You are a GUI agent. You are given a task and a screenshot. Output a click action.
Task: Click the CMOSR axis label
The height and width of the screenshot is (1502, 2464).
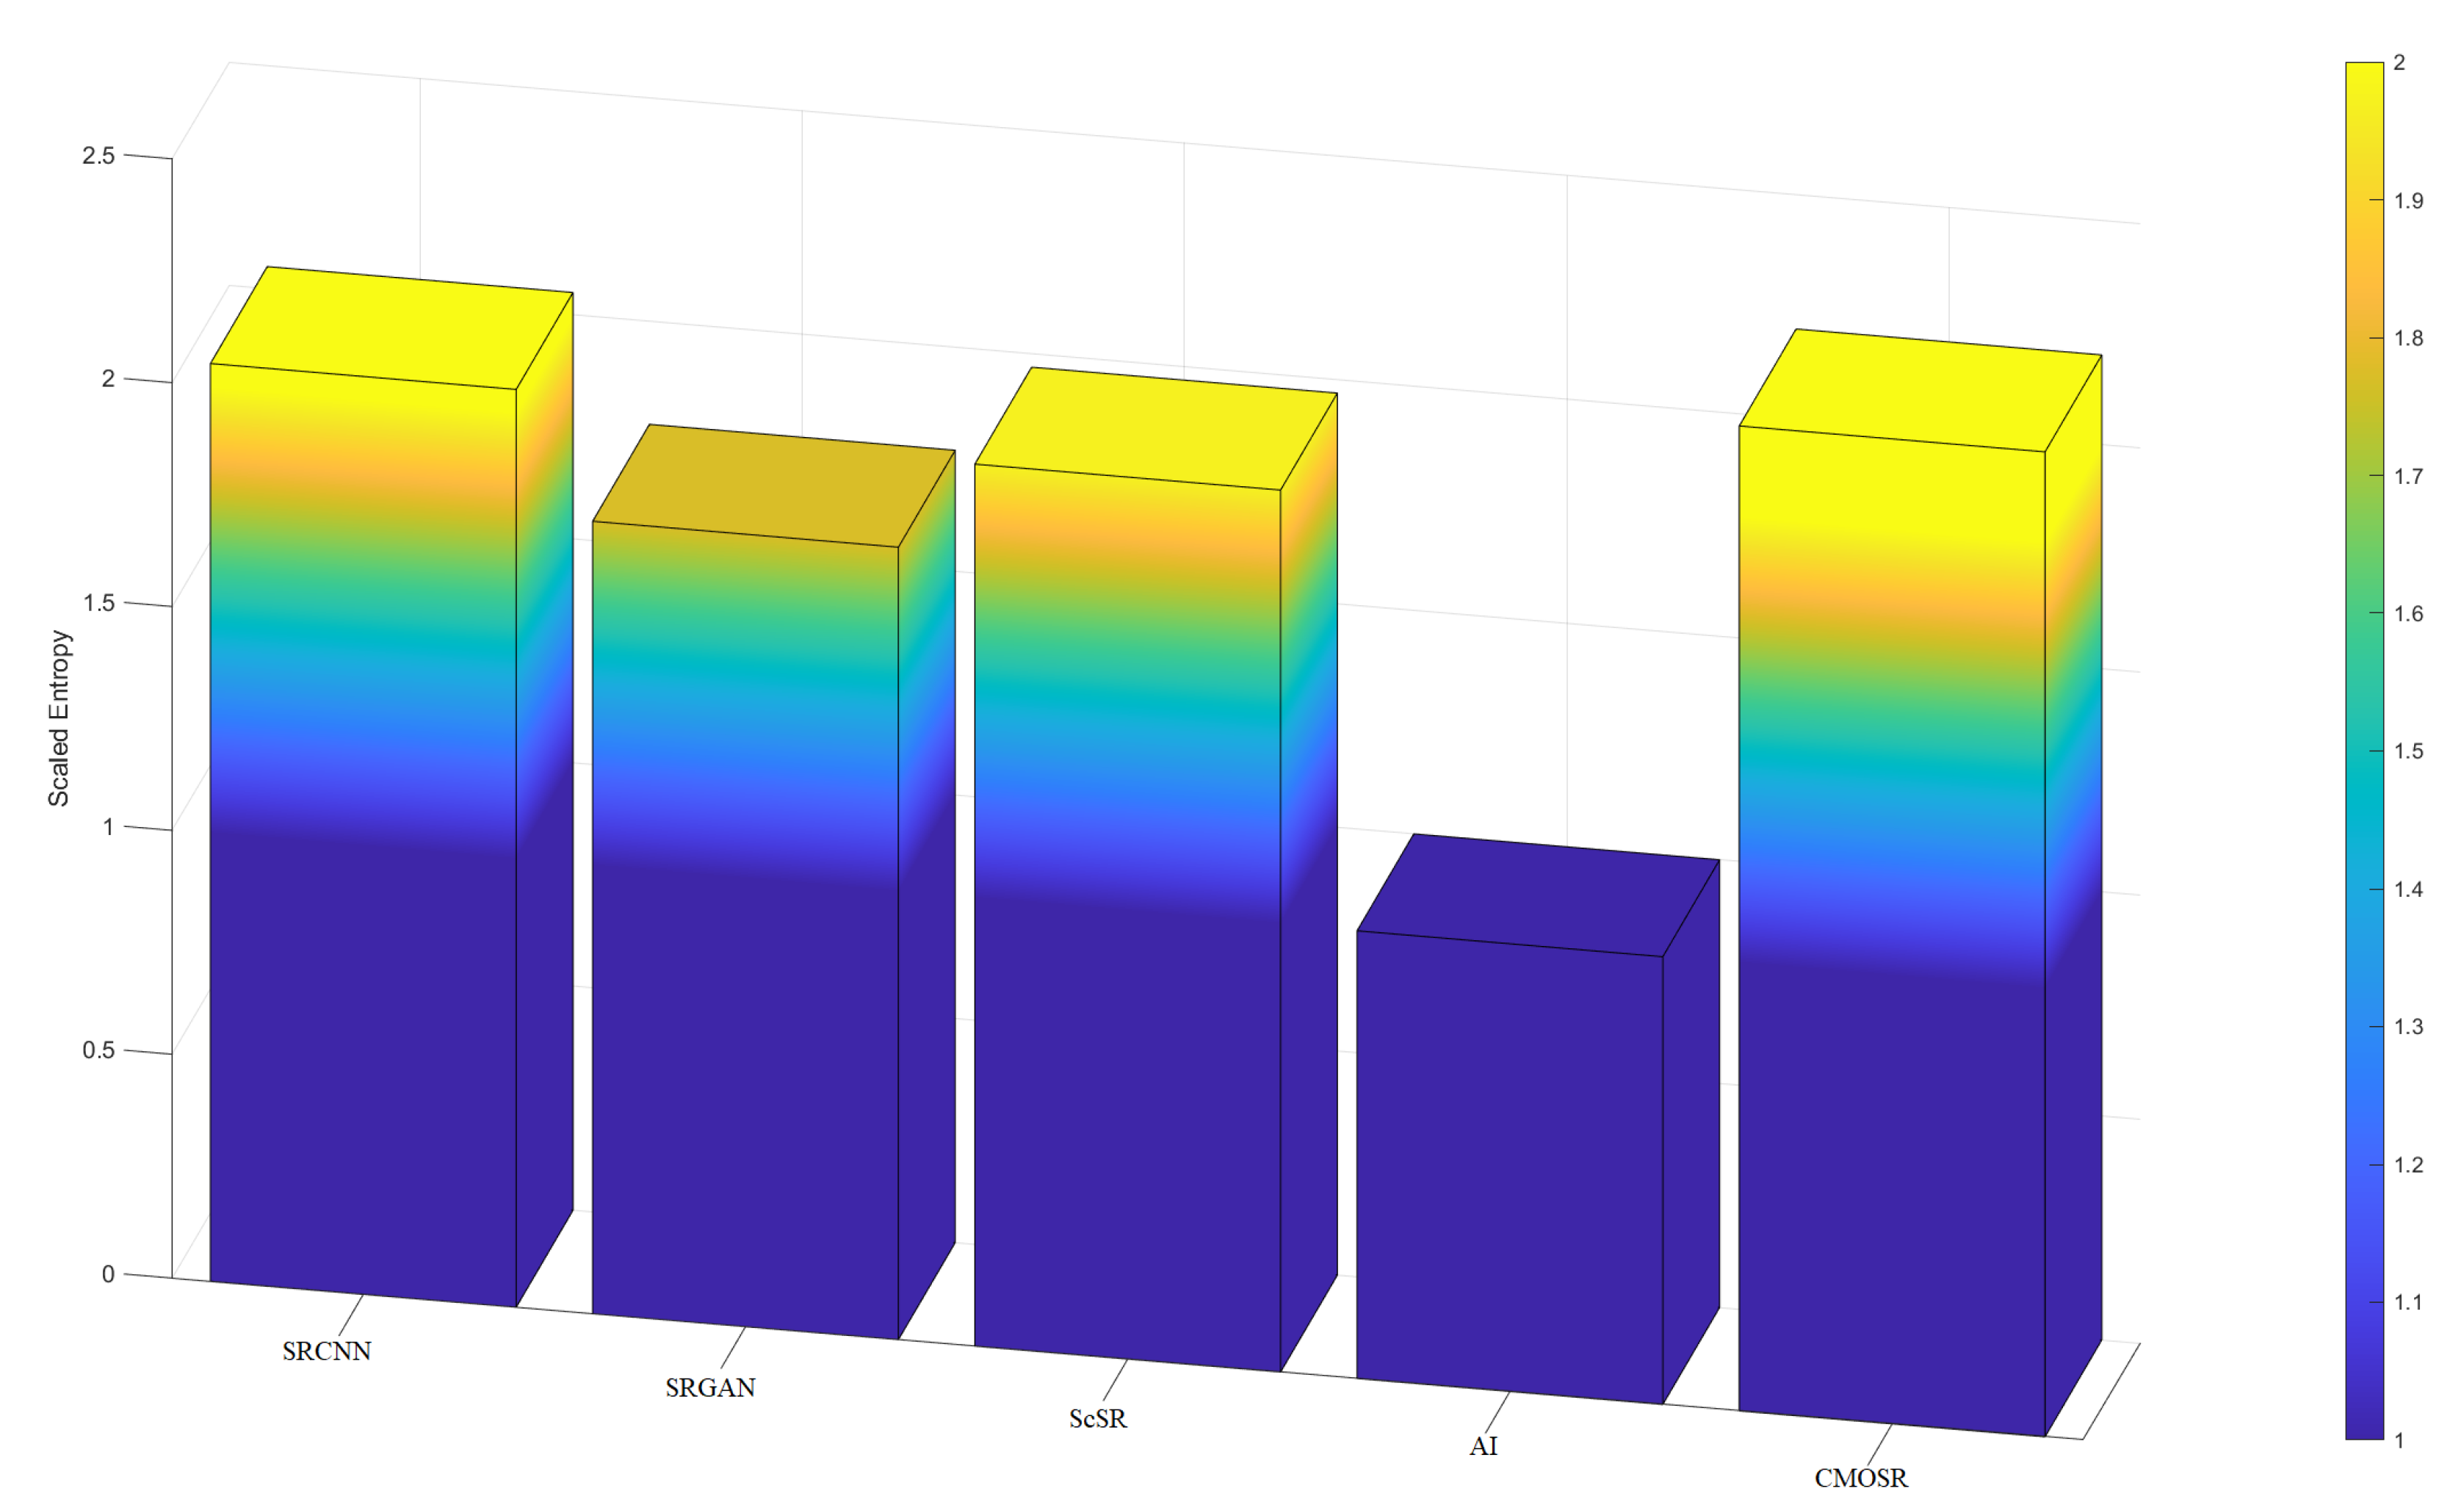pyautogui.click(x=1860, y=1478)
